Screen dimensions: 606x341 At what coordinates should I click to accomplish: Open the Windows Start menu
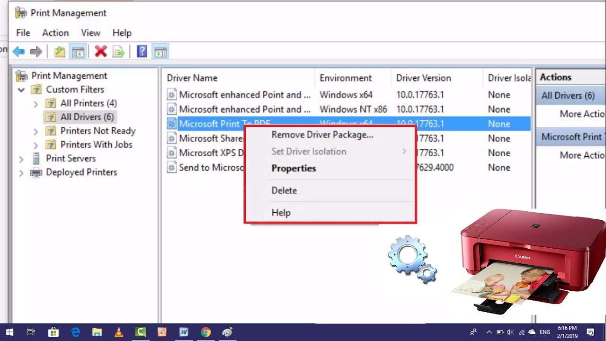tap(9, 332)
